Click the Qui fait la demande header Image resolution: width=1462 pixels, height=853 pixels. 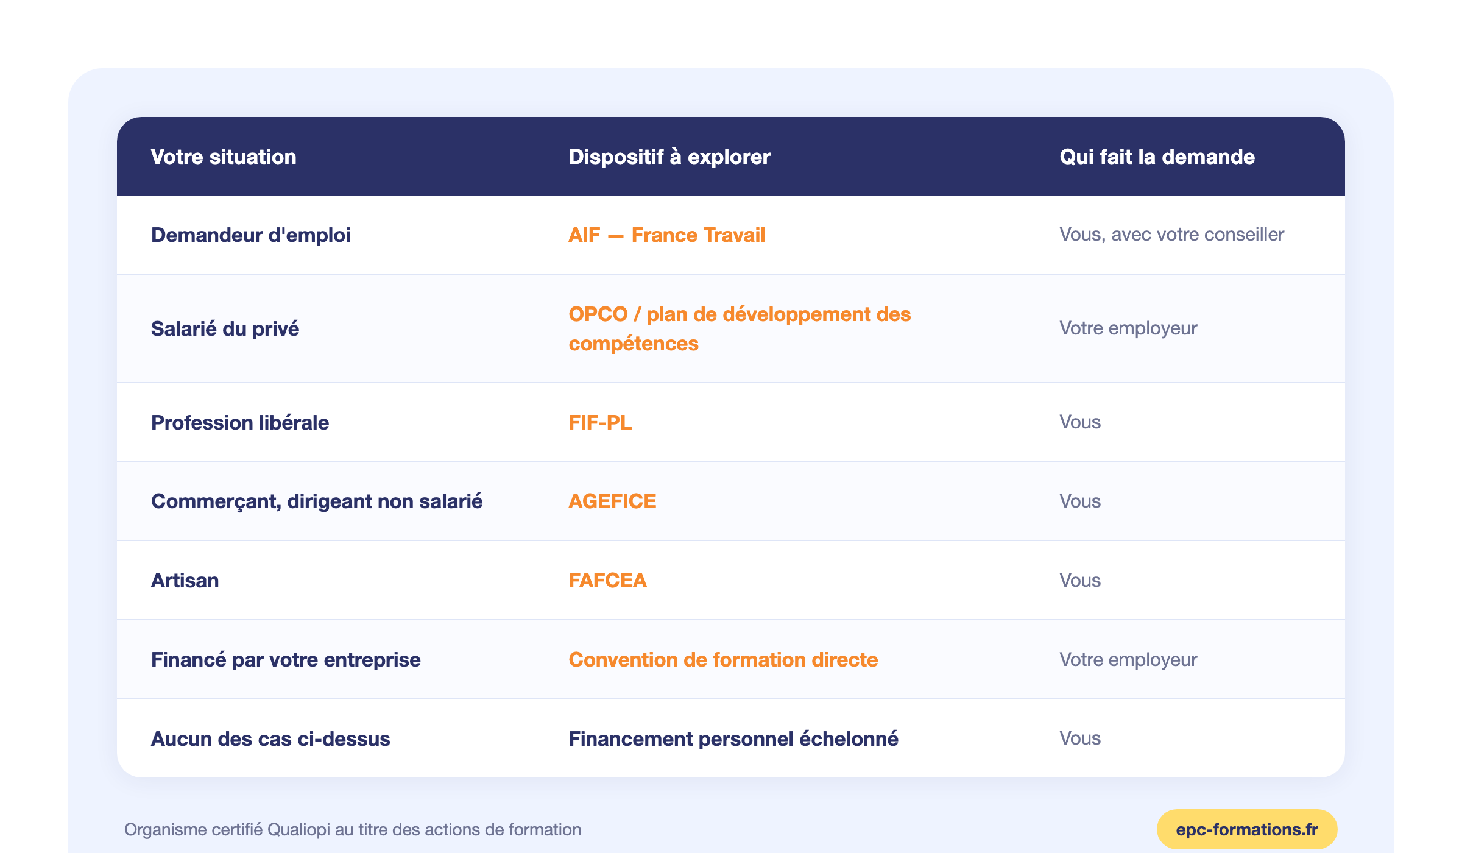(x=1157, y=157)
